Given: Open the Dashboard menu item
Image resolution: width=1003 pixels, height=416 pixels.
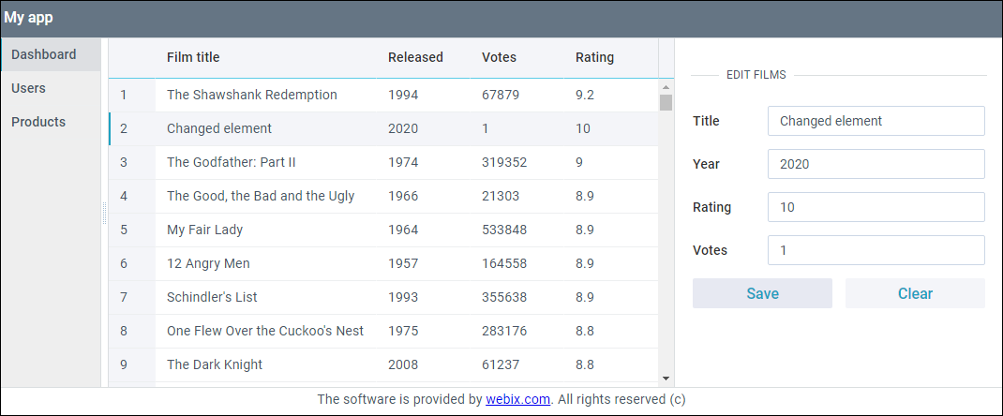Looking at the screenshot, I should (x=44, y=54).
